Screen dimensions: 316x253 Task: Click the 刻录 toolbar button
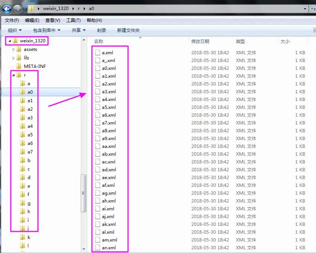pyautogui.click(x=101, y=30)
